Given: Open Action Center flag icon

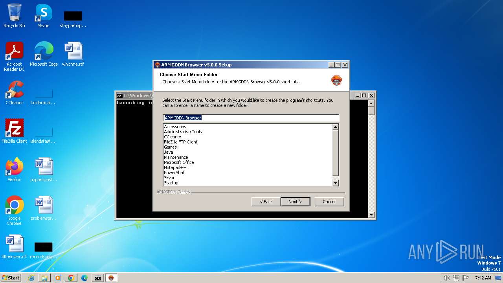Looking at the screenshot, I should [x=466, y=278].
